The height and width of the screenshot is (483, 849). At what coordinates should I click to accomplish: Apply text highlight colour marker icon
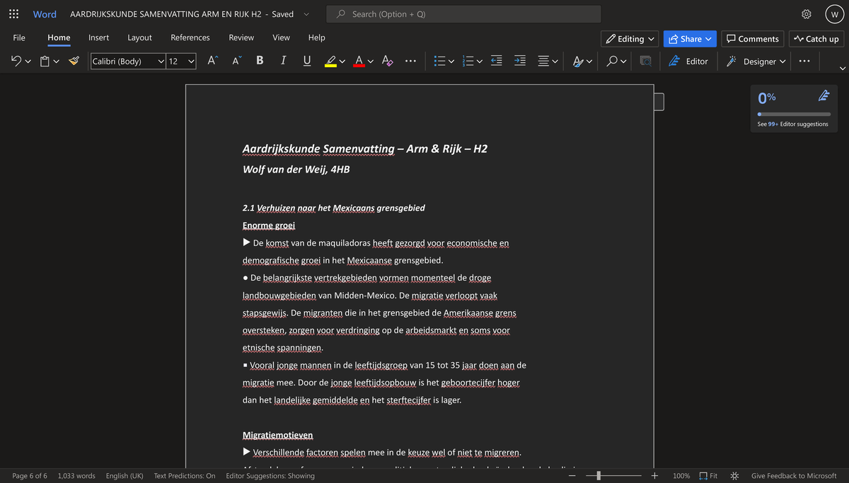point(330,62)
